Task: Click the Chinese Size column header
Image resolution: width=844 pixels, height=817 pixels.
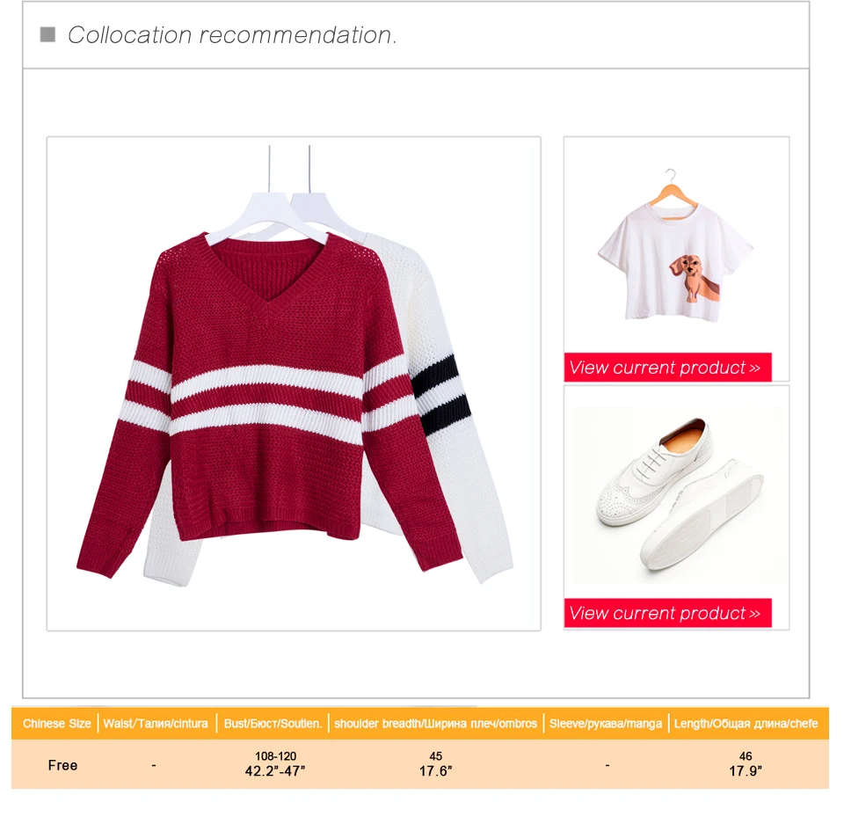Action: (56, 723)
